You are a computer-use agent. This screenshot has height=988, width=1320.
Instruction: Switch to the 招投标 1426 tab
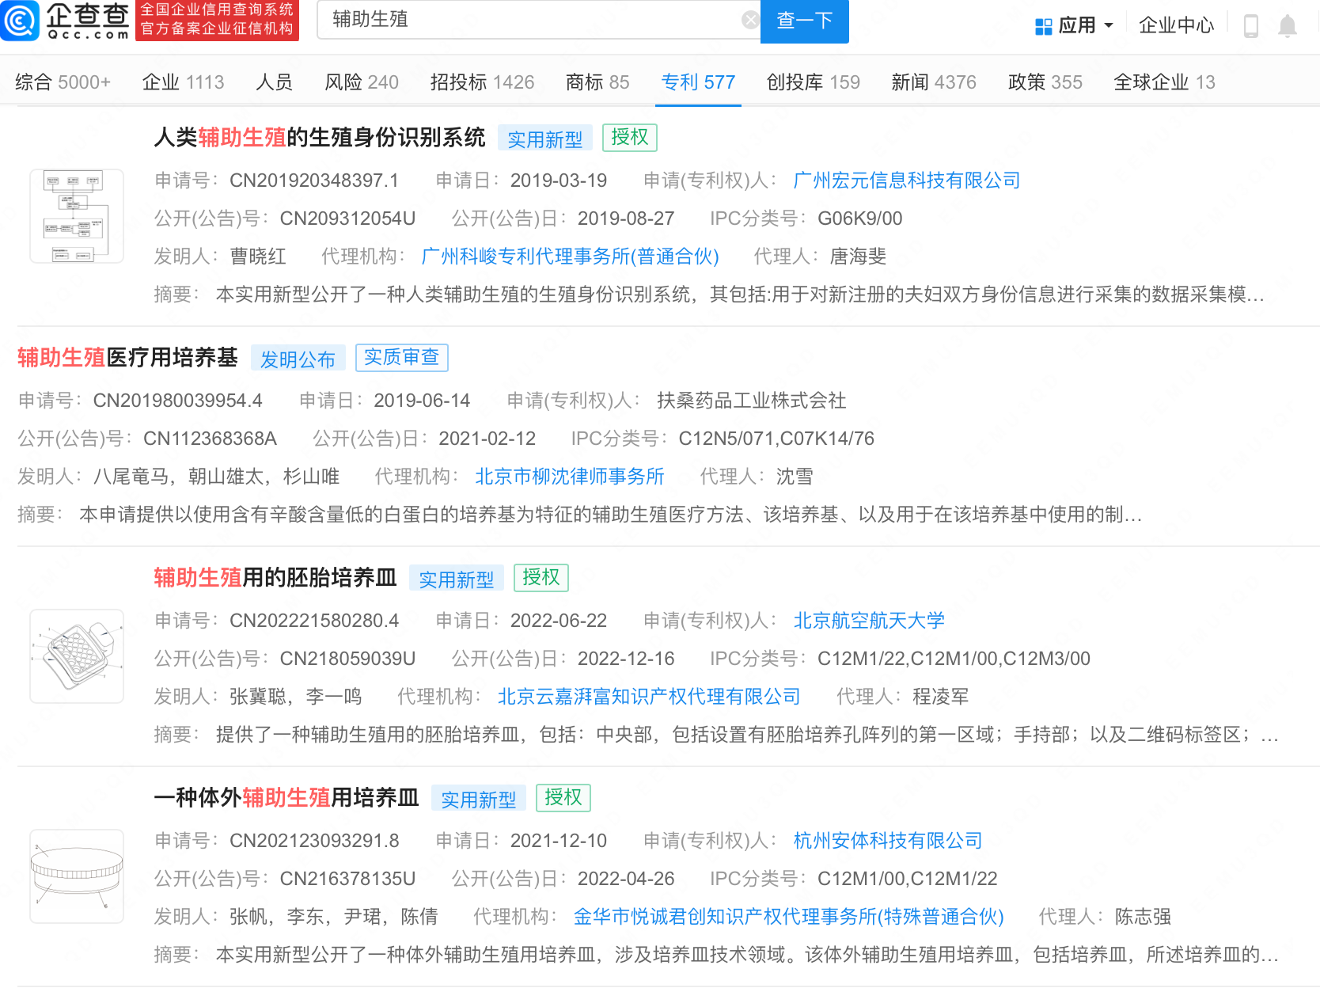pos(482,82)
